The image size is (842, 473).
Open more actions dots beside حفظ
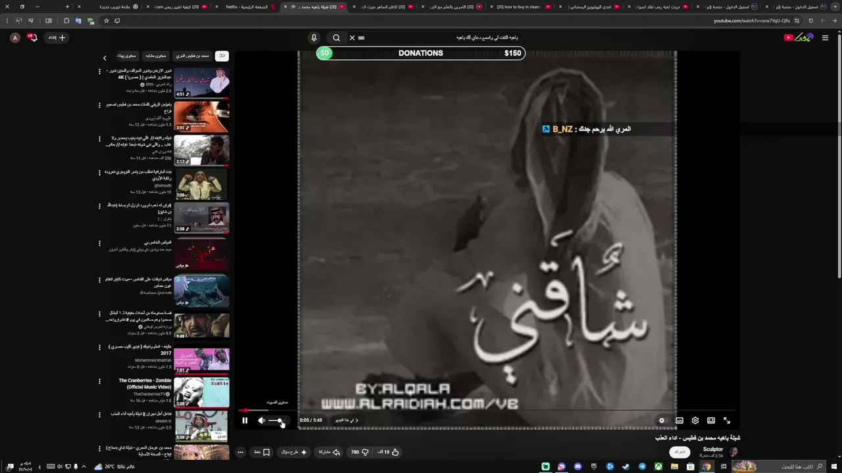(x=240, y=452)
